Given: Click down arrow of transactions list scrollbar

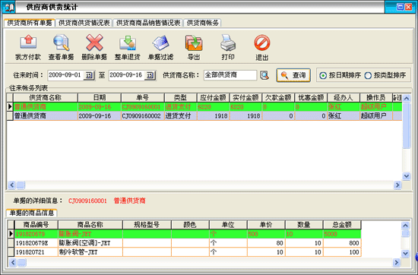Looking at the screenshot, I should click(407, 176).
